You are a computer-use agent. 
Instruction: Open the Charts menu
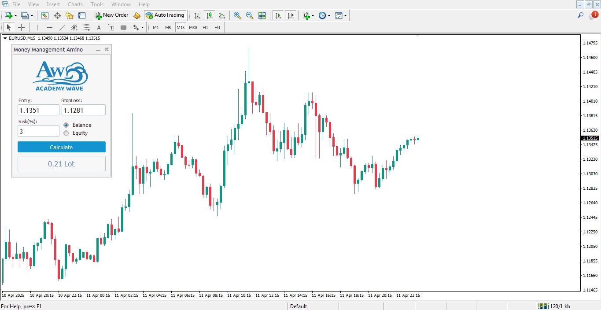(75, 4)
